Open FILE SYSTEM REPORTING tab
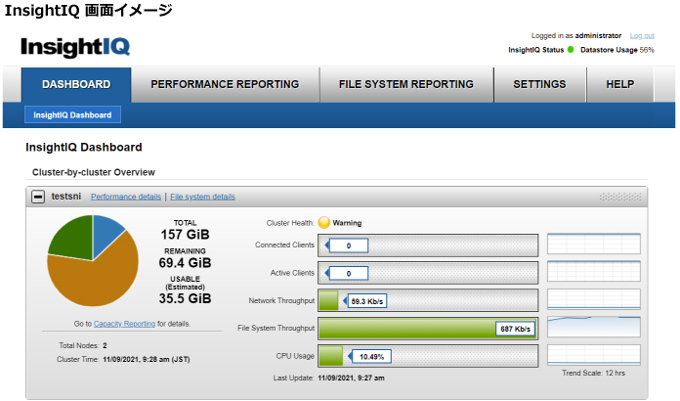This screenshot has height=401, width=680. click(405, 84)
